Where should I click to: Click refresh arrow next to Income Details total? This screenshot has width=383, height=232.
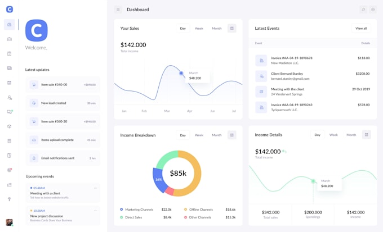284,151
